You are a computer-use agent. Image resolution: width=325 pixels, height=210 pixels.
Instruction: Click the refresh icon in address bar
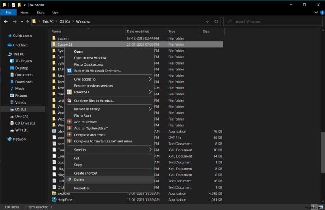[x=217, y=21]
